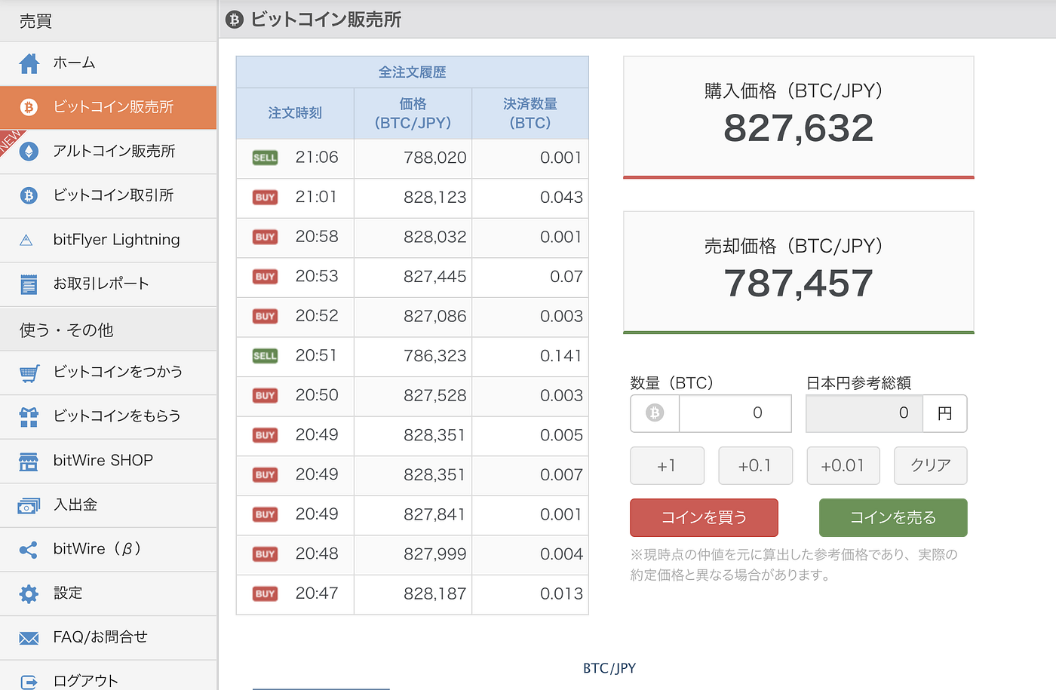Click the 全注文履歴 table title
Image resolution: width=1056 pixels, height=690 pixels.
coord(413,72)
